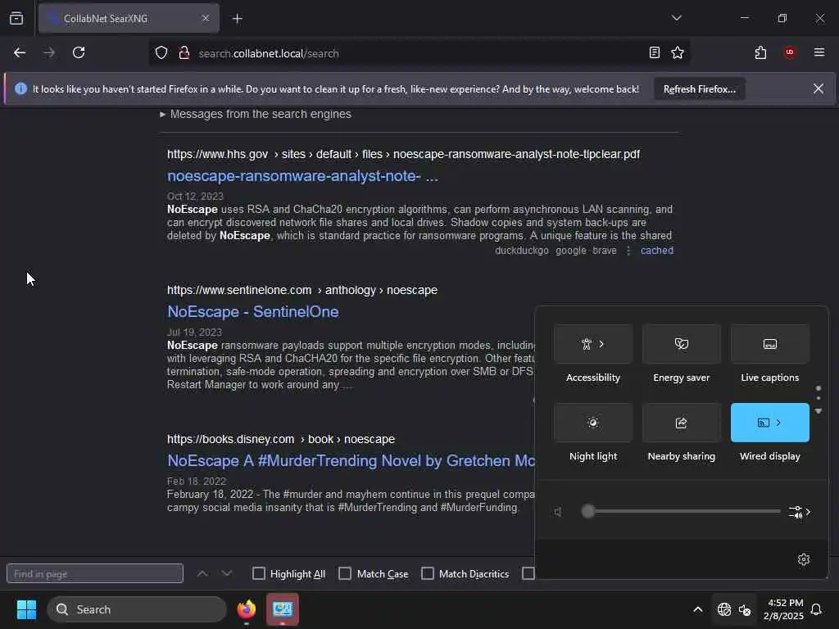The height and width of the screenshot is (629, 839).
Task: Open NoEscape A #MurderTrending Novel result
Action: (x=351, y=460)
